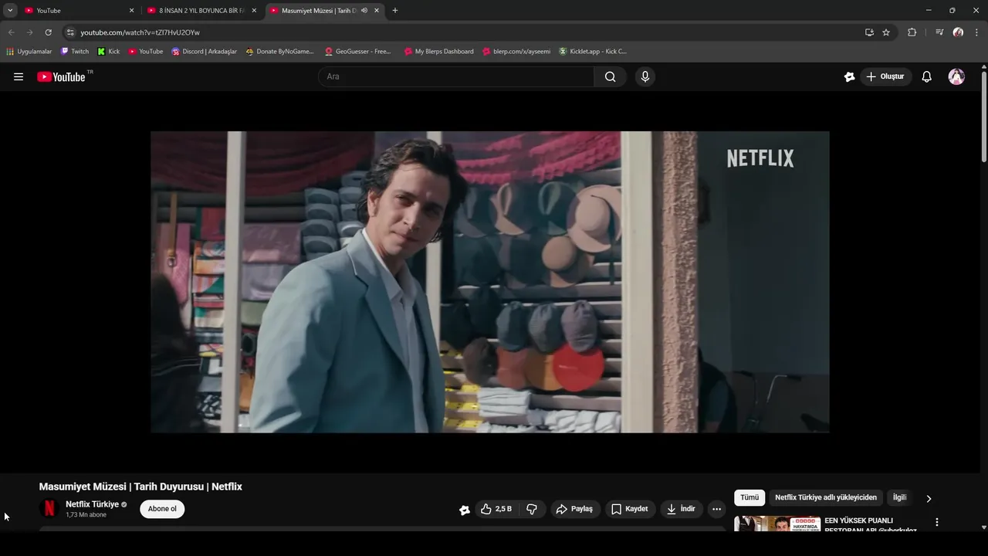Open the Chrome profile avatar
Viewport: 988px width, 556px height.
[x=958, y=32]
